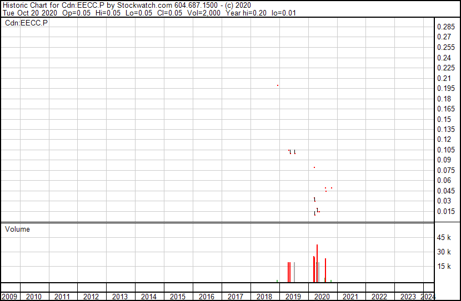Viewport: 461px width, 301px height.
Task: Select the 'Tue Oct 20 2020' date text
Action: [29, 13]
